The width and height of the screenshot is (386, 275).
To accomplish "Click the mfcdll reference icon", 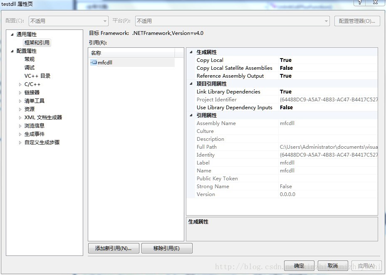I will pos(94,62).
